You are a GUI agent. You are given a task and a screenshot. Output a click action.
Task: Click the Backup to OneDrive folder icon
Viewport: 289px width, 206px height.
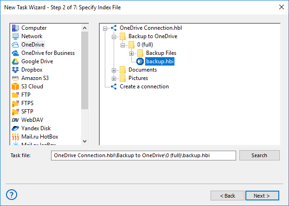[x=122, y=36]
